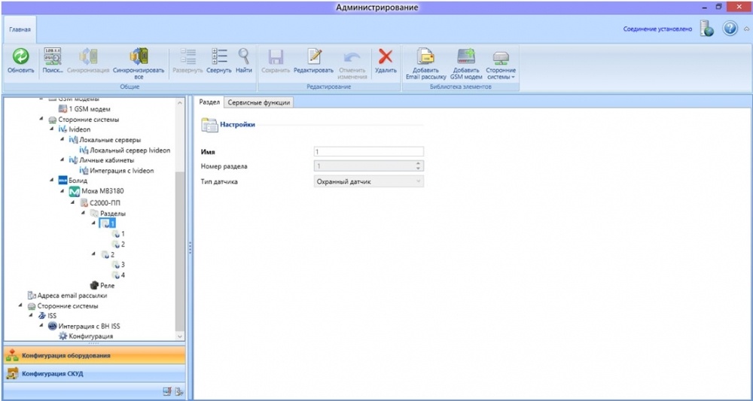Open the Поиск device search tool

pos(53,56)
